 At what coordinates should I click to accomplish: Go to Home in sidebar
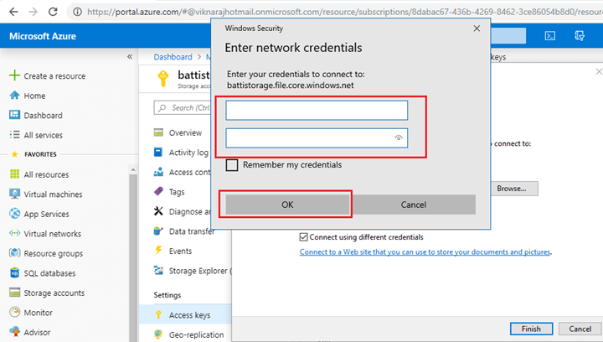pyautogui.click(x=34, y=96)
